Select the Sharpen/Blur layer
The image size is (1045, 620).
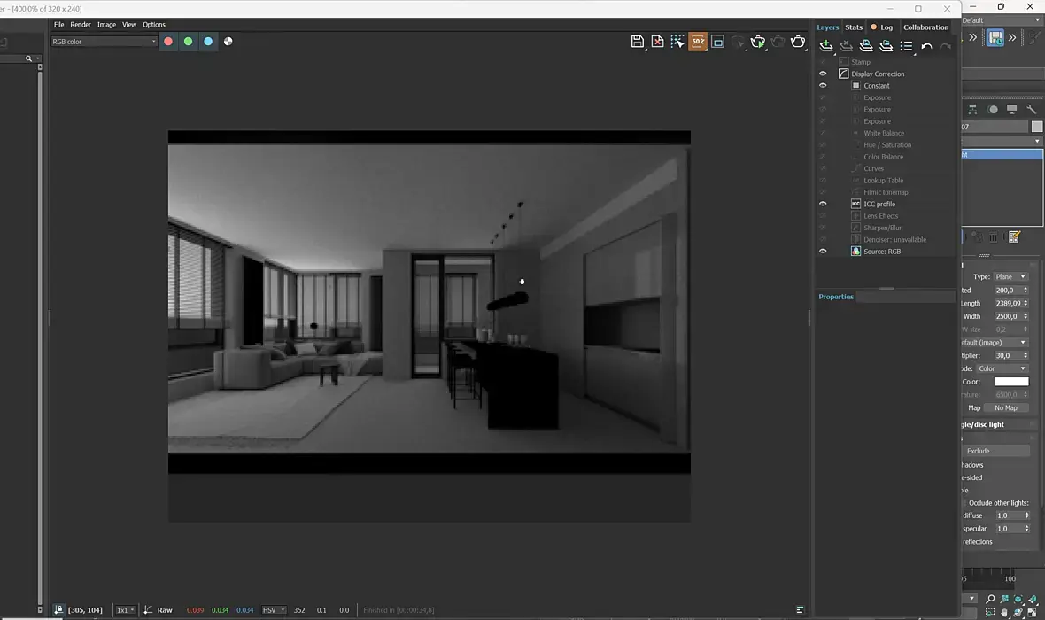click(x=882, y=228)
